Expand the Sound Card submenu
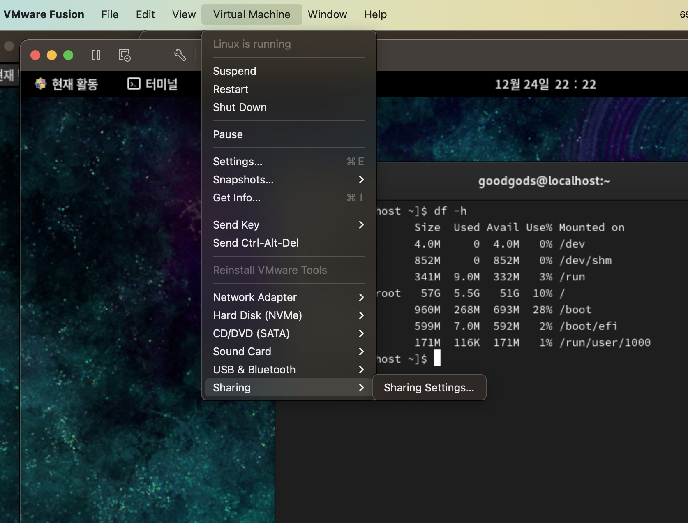 click(x=289, y=352)
